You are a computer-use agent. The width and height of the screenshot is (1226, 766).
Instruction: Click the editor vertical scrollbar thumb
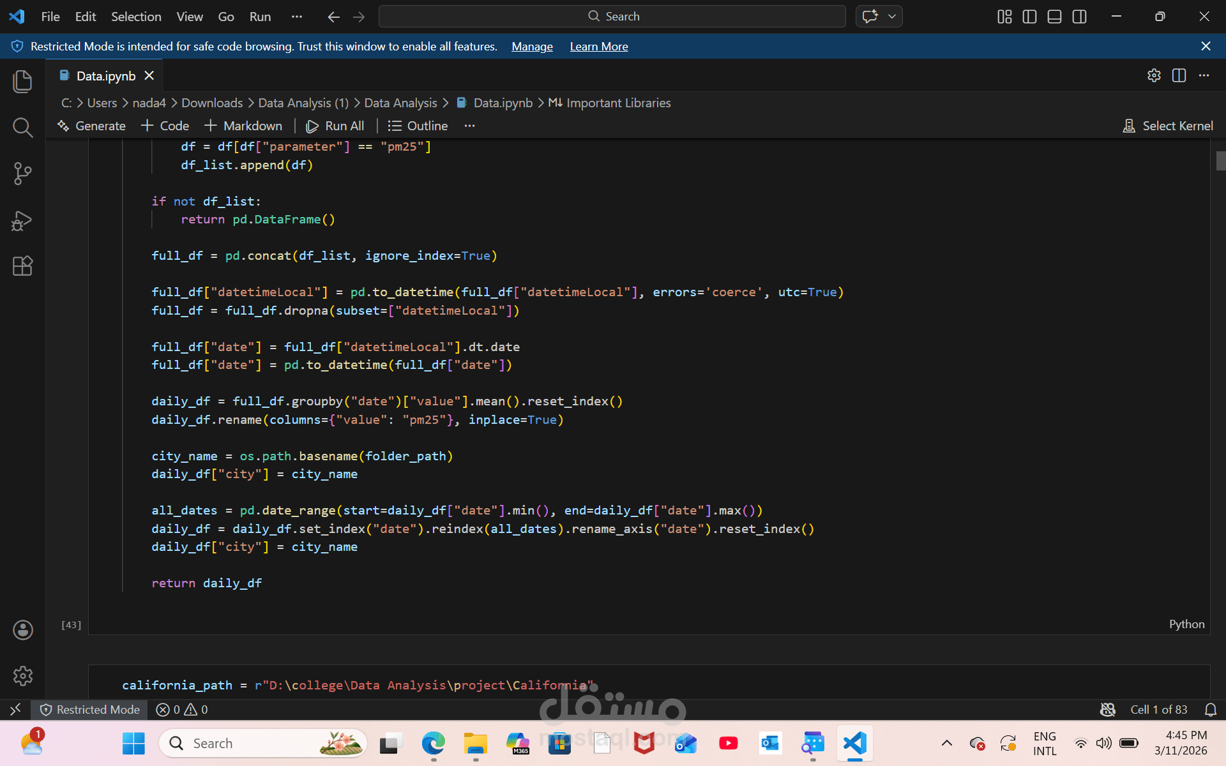pyautogui.click(x=1220, y=161)
